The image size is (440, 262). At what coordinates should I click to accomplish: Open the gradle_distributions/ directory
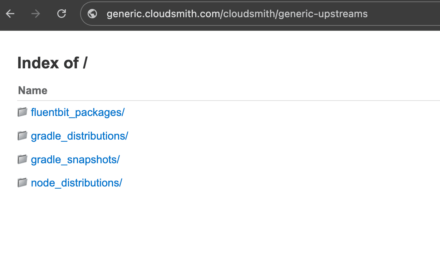(x=79, y=136)
